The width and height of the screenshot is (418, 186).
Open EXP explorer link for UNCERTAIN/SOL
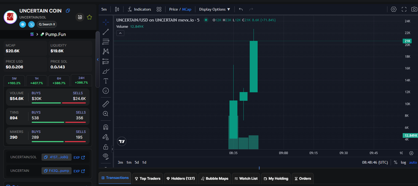coord(79,157)
